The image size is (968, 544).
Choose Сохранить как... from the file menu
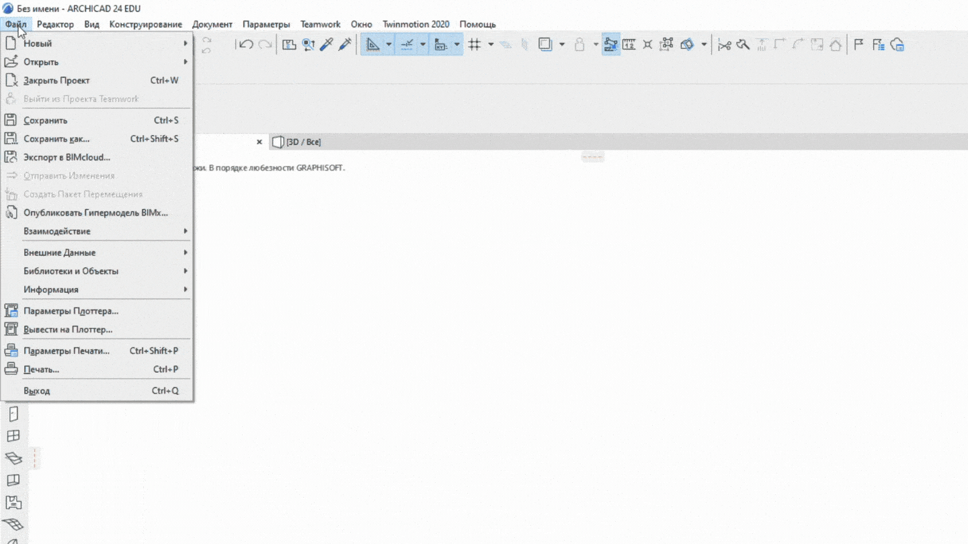(x=56, y=139)
